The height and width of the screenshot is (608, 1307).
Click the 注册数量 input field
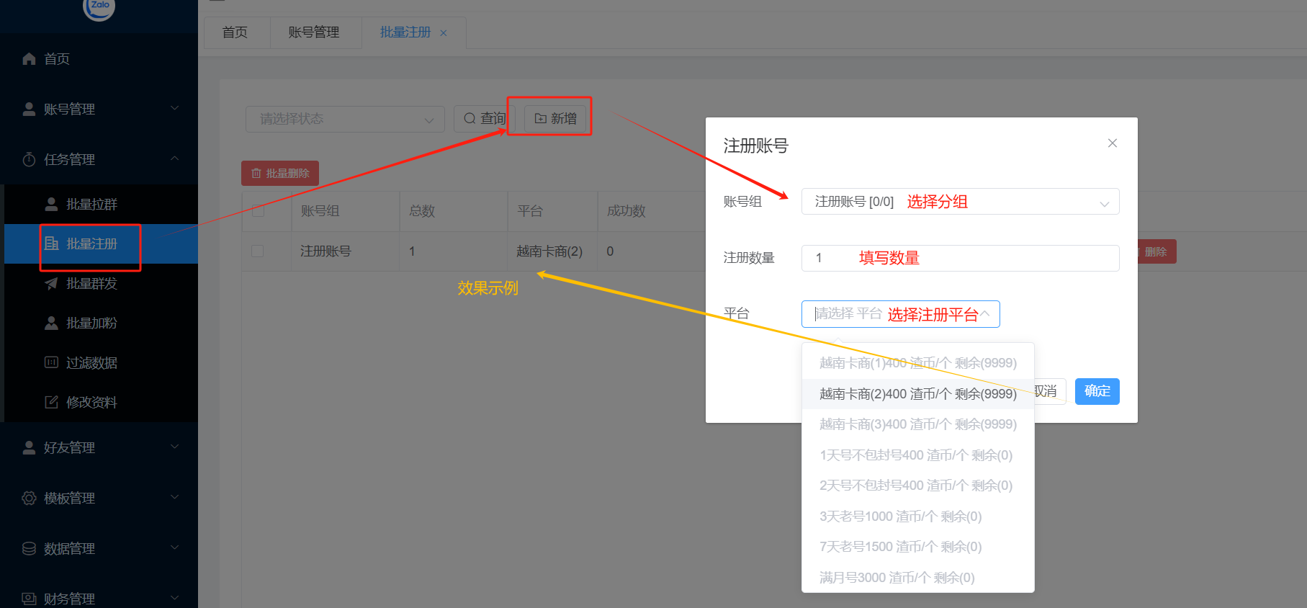959,258
